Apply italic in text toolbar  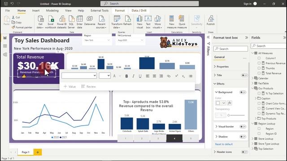pyautogui.click(x=133, y=76)
